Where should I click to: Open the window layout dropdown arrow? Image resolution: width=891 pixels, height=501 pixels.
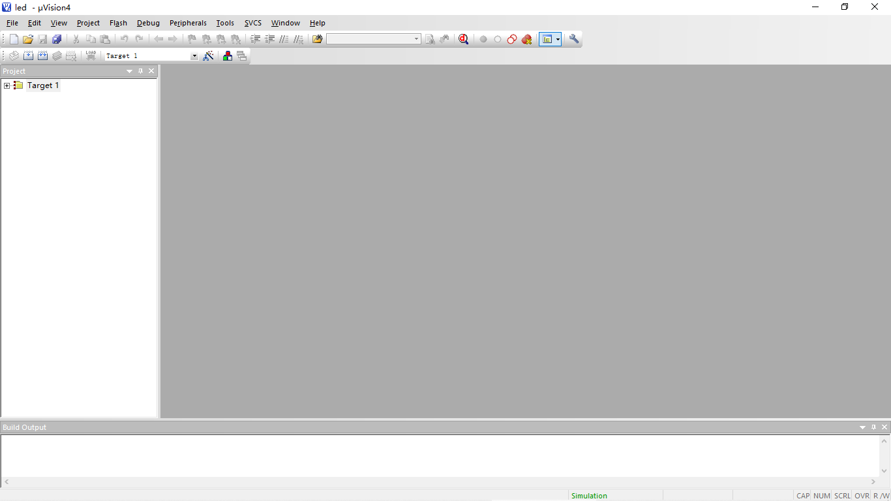(x=558, y=39)
